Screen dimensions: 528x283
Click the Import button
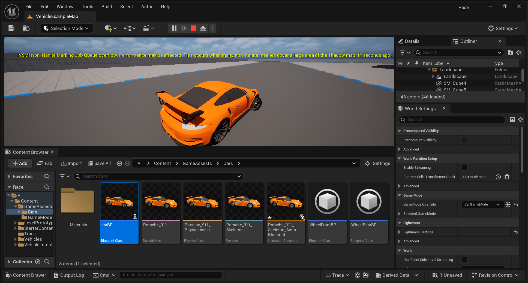point(71,163)
